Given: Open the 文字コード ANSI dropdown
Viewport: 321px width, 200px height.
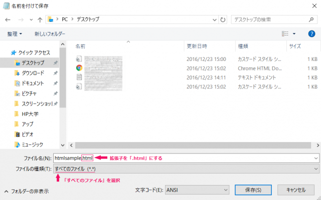Looking at the screenshot, I should tap(197, 190).
